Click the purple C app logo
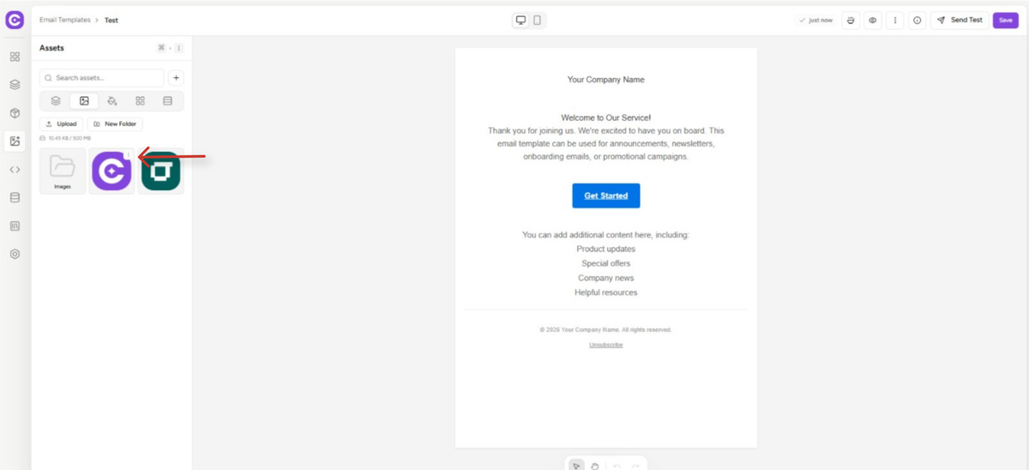 pos(15,20)
